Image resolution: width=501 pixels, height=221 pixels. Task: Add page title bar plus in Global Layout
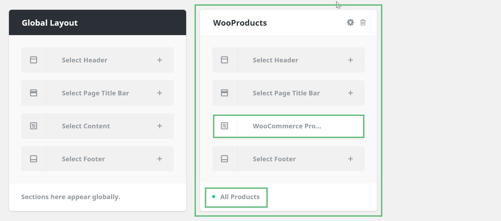point(160,93)
